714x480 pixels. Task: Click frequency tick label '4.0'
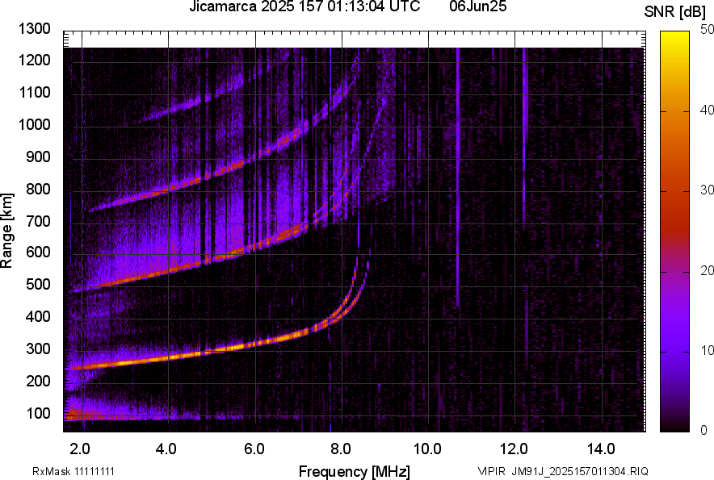[166, 449]
